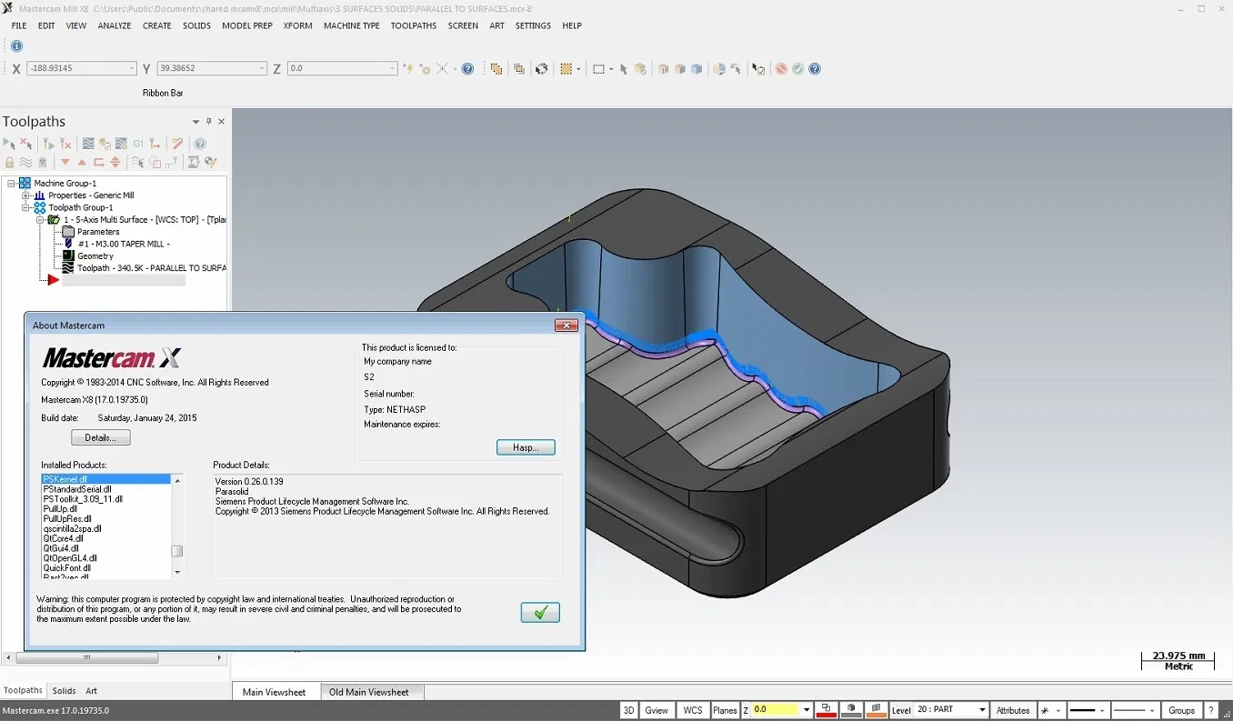
Task: Collapse Toolpath Group-1 node
Action: pyautogui.click(x=26, y=207)
